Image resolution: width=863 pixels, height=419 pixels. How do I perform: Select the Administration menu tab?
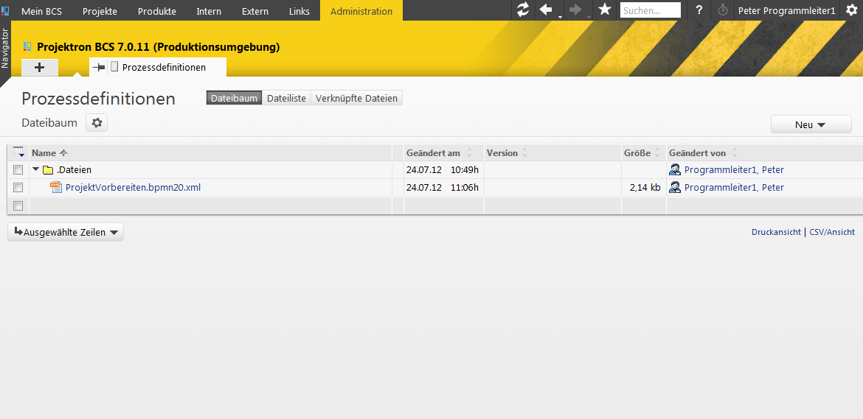coord(361,11)
